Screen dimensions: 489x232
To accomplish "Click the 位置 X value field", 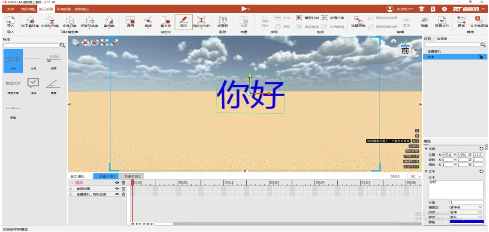I will 447,155.
